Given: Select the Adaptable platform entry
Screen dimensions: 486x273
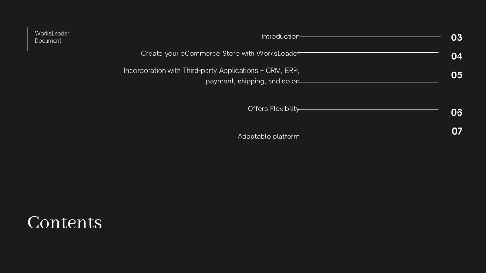Looking at the screenshot, I should click(x=269, y=136).
